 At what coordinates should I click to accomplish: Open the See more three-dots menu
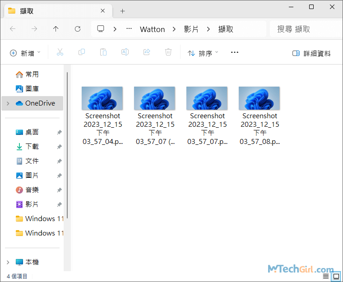[234, 53]
